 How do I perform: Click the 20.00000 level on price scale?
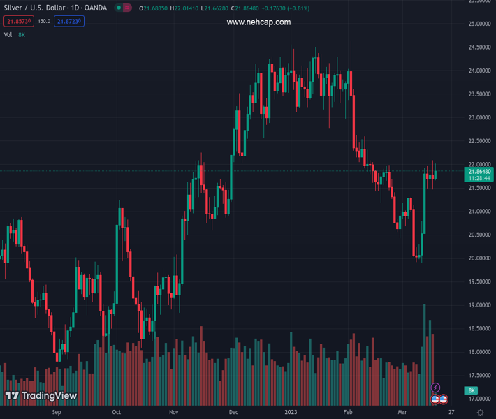pyautogui.click(x=478, y=258)
